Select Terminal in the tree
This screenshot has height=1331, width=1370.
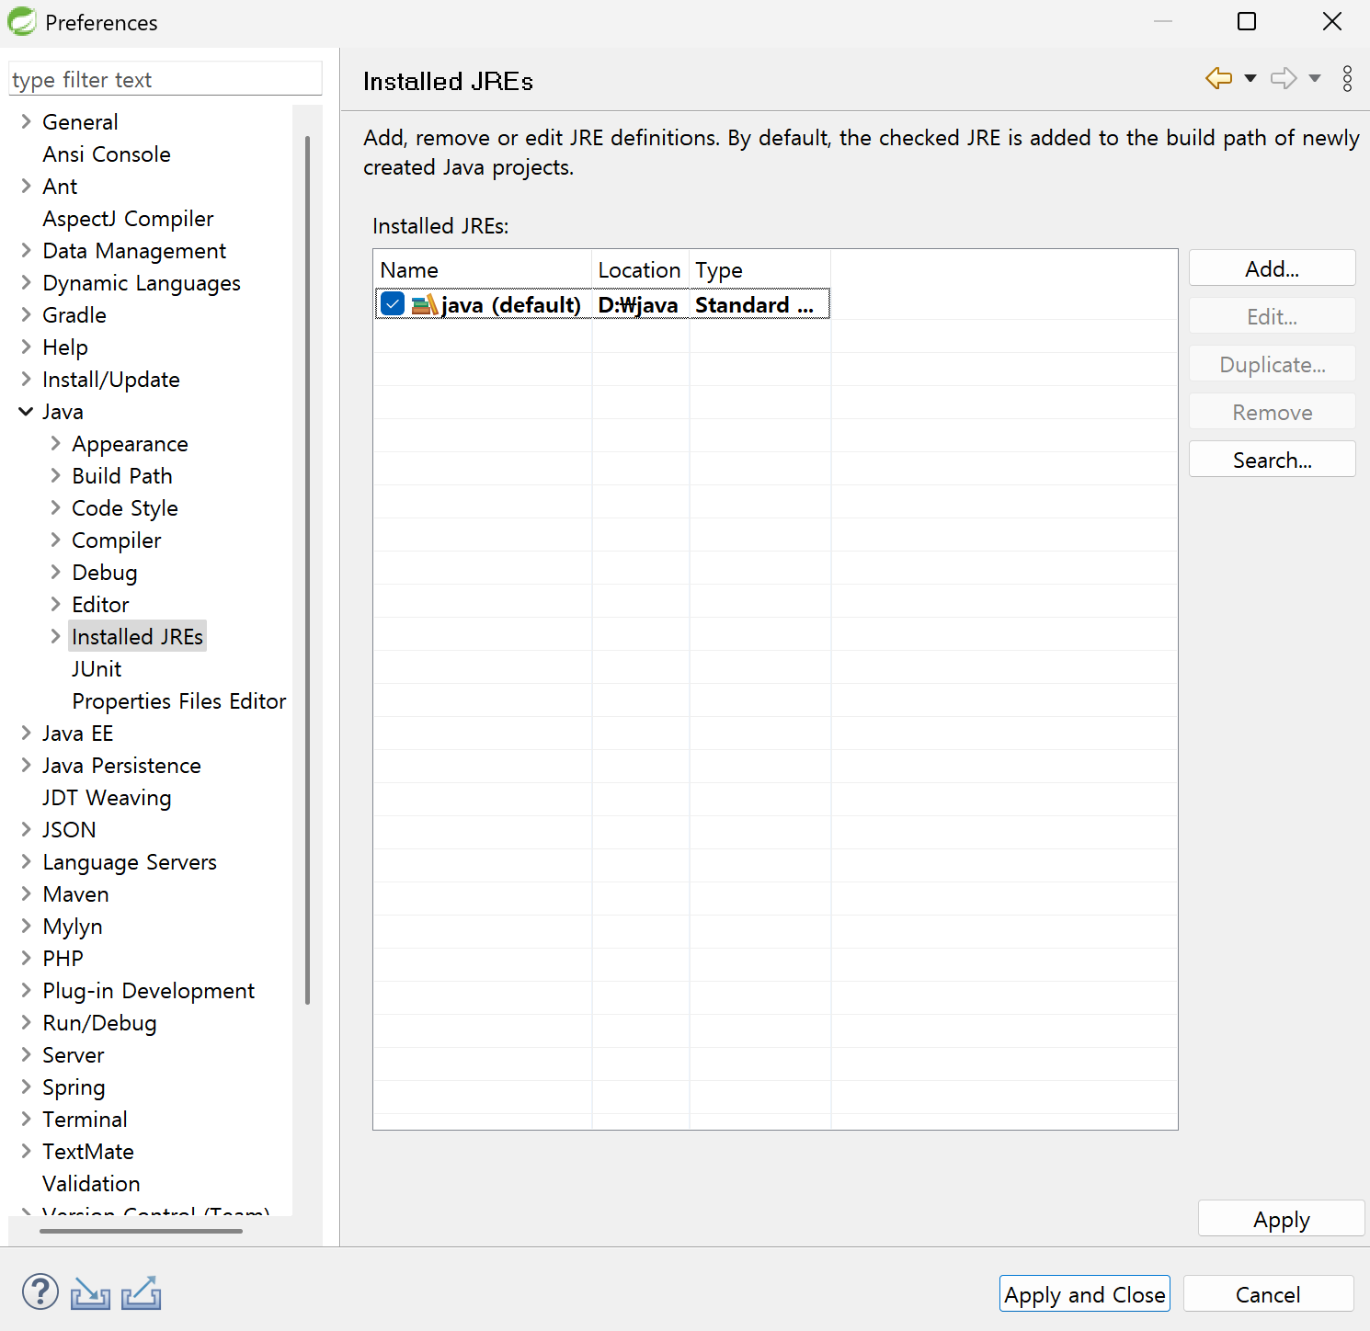point(85,1119)
